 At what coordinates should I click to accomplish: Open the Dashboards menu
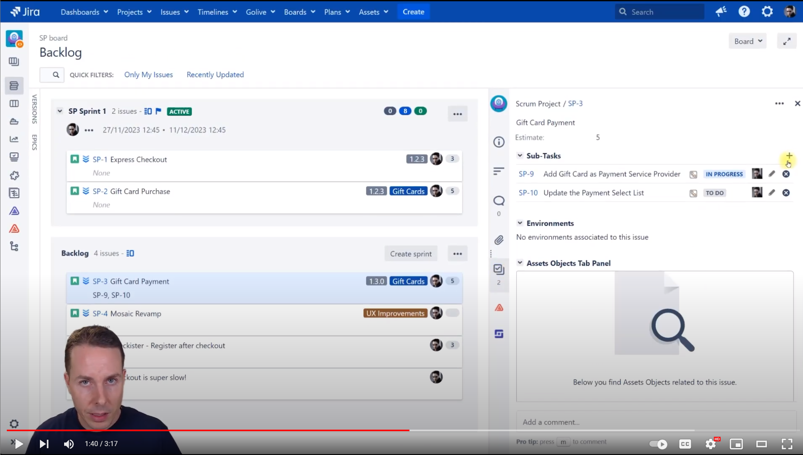click(x=84, y=12)
